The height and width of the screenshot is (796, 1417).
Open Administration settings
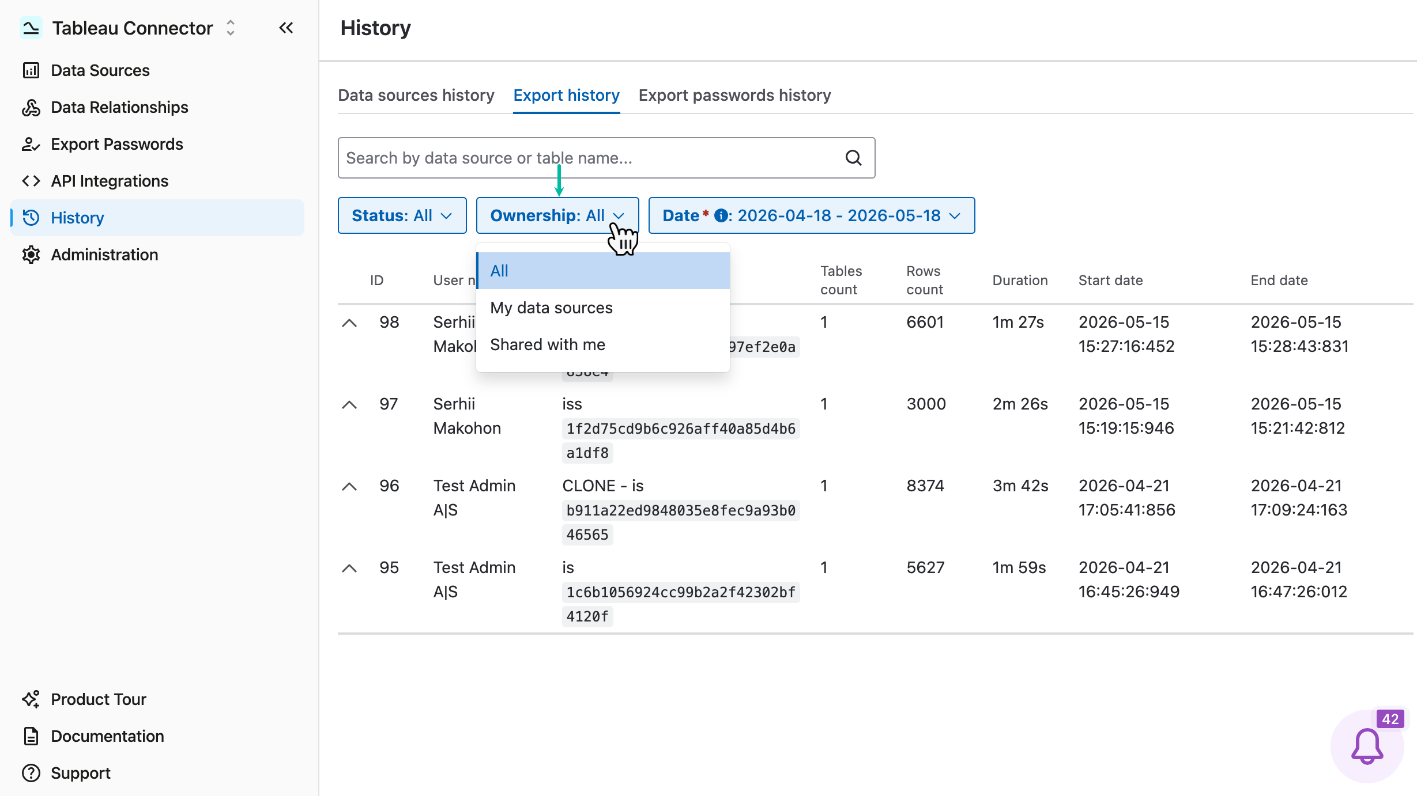click(157, 255)
